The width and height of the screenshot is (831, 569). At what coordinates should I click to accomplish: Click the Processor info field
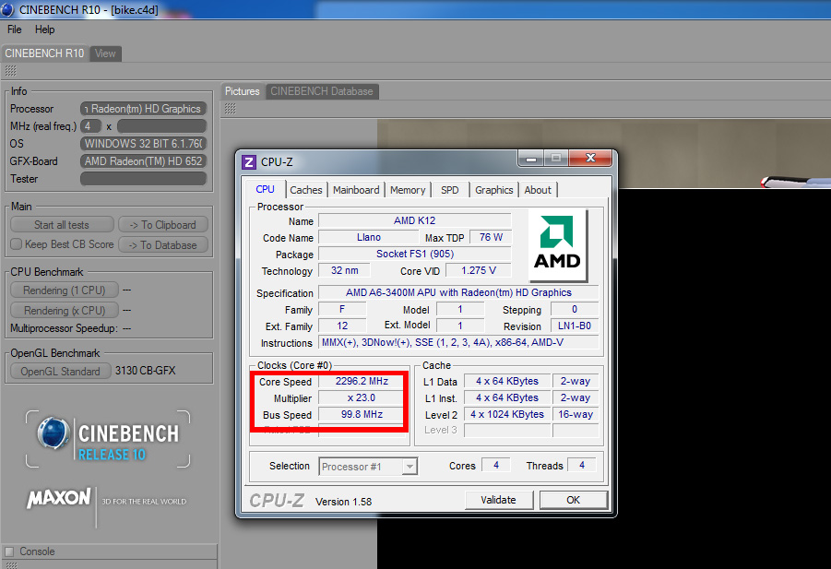[x=143, y=109]
